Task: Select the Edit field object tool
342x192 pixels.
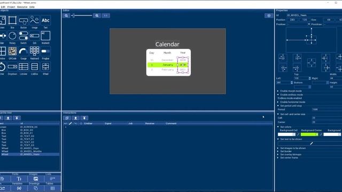Action: click(34, 36)
